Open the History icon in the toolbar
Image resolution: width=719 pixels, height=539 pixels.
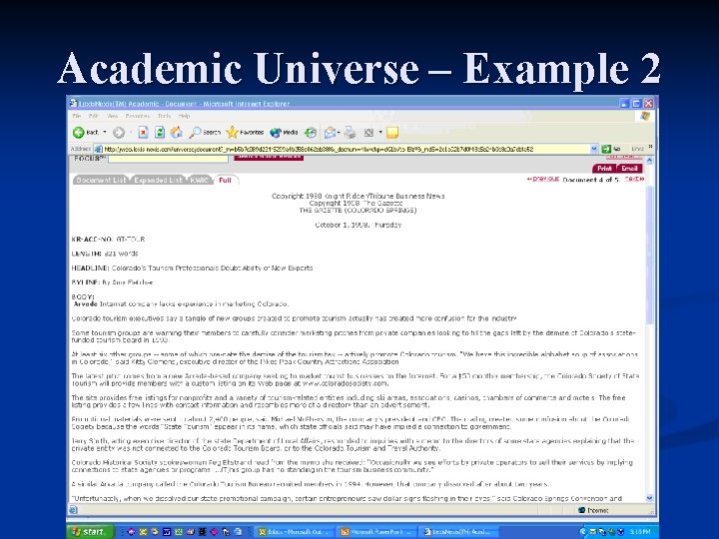tap(311, 133)
